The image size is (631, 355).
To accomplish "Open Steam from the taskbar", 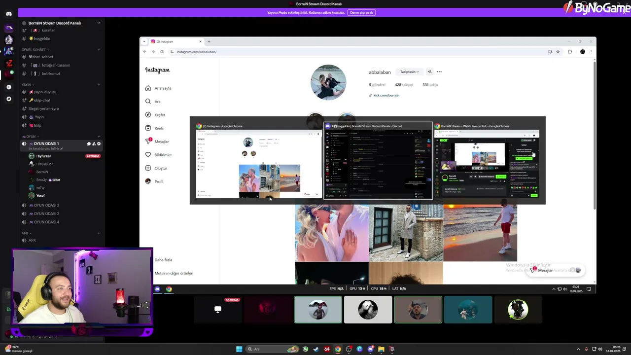I will point(316,349).
